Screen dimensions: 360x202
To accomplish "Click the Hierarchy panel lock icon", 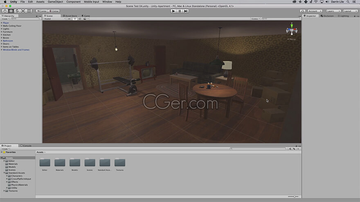I will click(37, 16).
